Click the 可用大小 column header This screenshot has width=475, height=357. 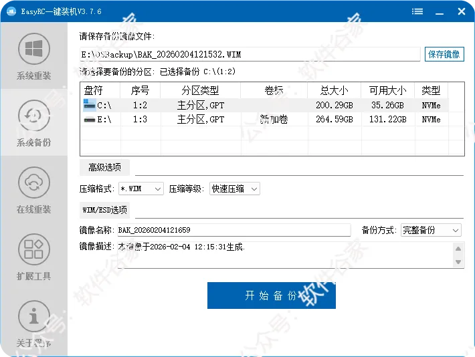pos(388,90)
